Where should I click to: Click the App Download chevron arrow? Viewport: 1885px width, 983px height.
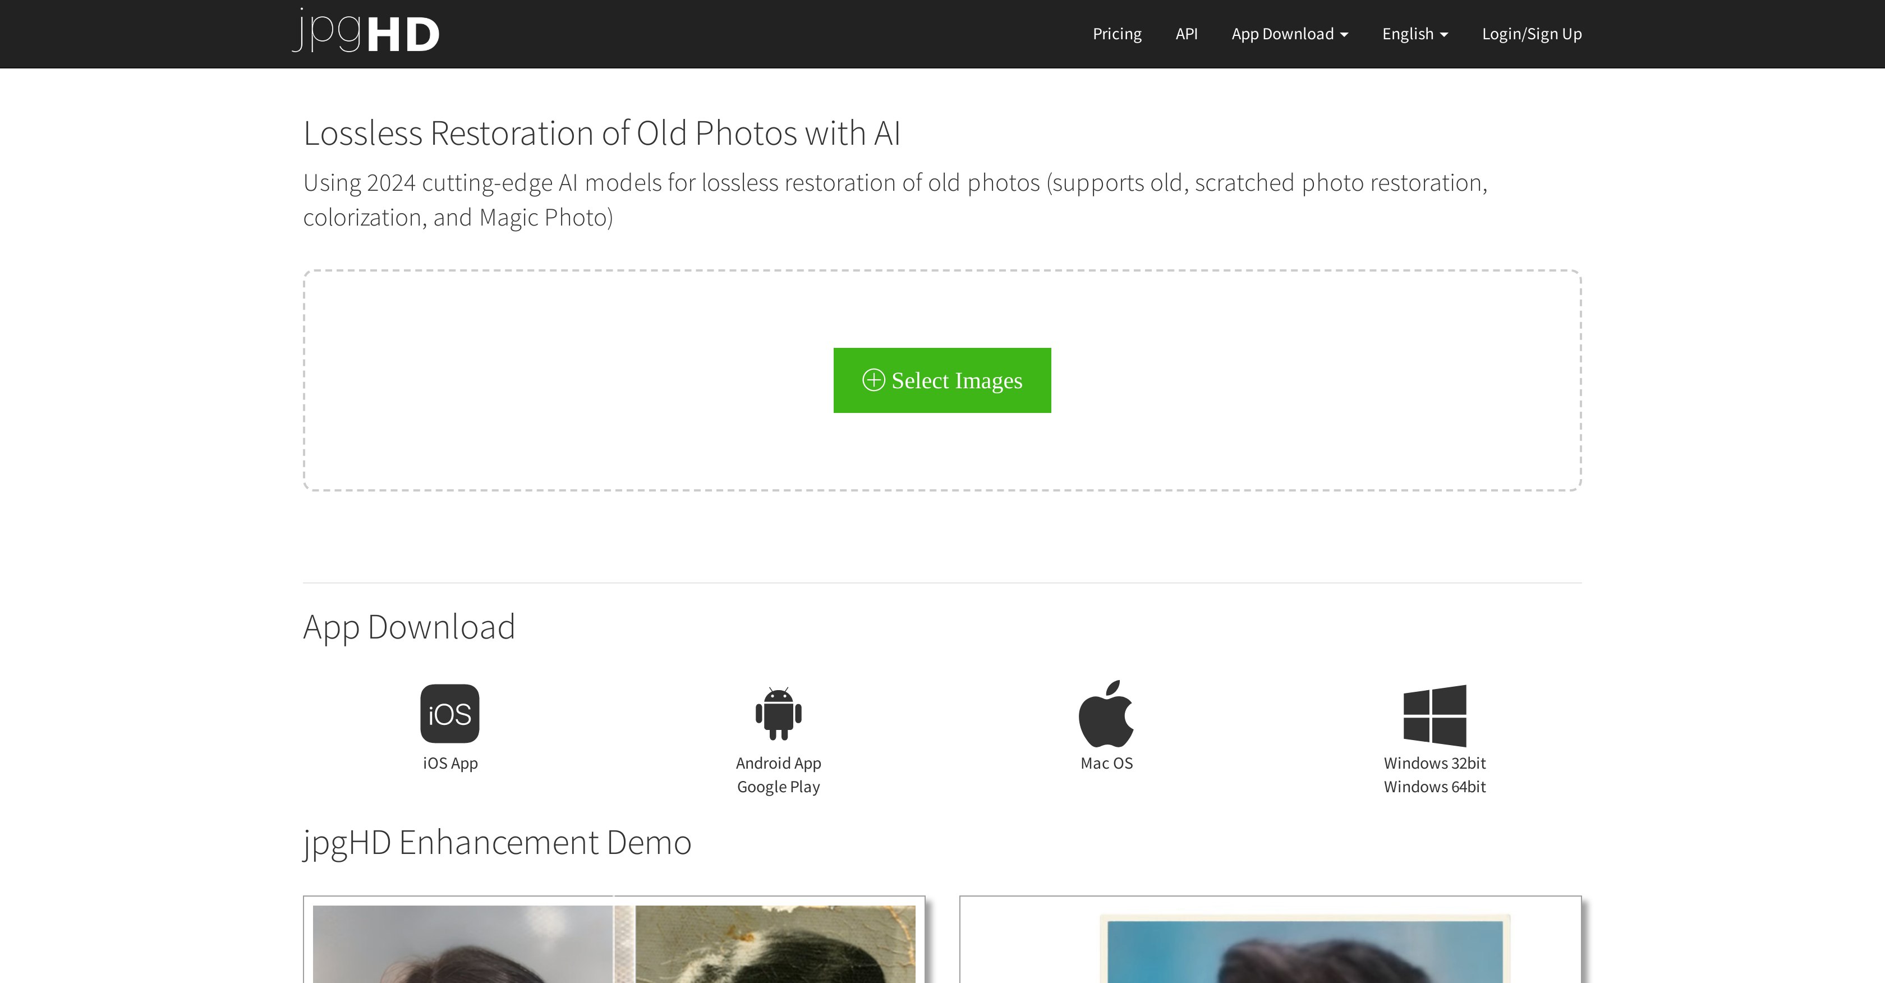tap(1344, 34)
